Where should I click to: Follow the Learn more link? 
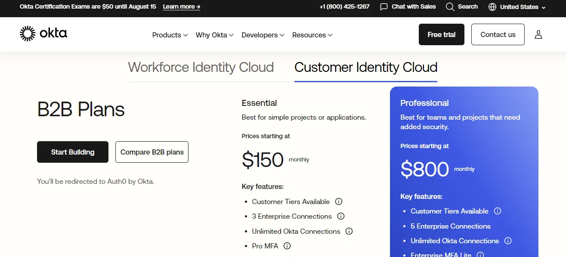click(182, 7)
